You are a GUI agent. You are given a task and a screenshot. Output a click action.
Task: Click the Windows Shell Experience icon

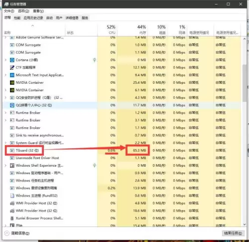12,166
